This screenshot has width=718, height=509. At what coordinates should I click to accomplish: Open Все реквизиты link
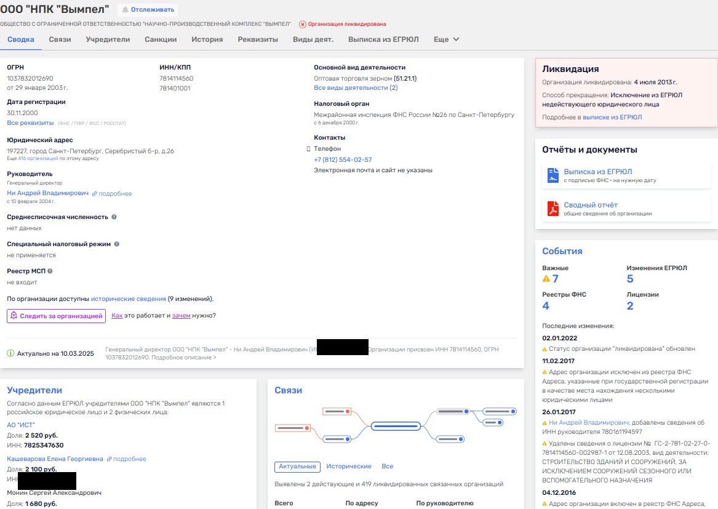[x=30, y=122]
